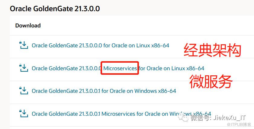Click lock badge beside non-Microservices Windows x86-64 download
Image resolution: width=254 pixels, height=129 pixels.
pos(20,88)
